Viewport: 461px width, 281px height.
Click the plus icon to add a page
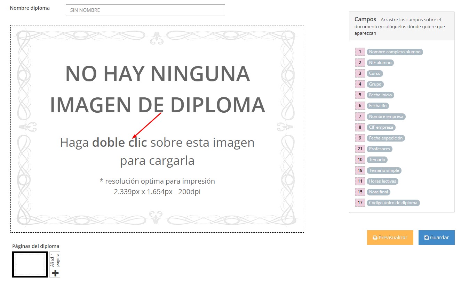(x=55, y=273)
